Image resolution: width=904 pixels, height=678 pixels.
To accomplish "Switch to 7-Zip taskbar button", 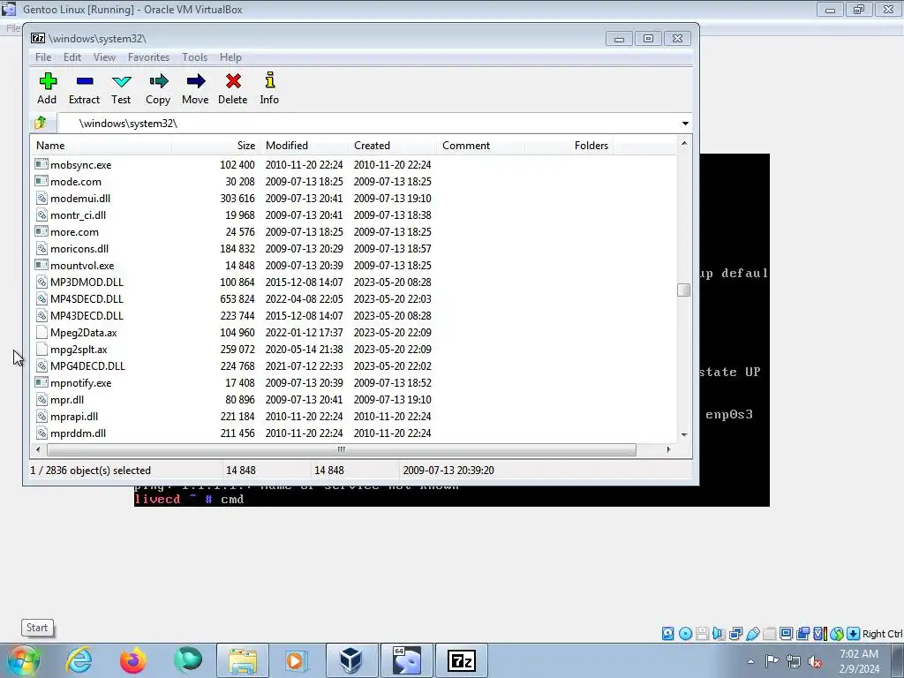I will pos(461,660).
